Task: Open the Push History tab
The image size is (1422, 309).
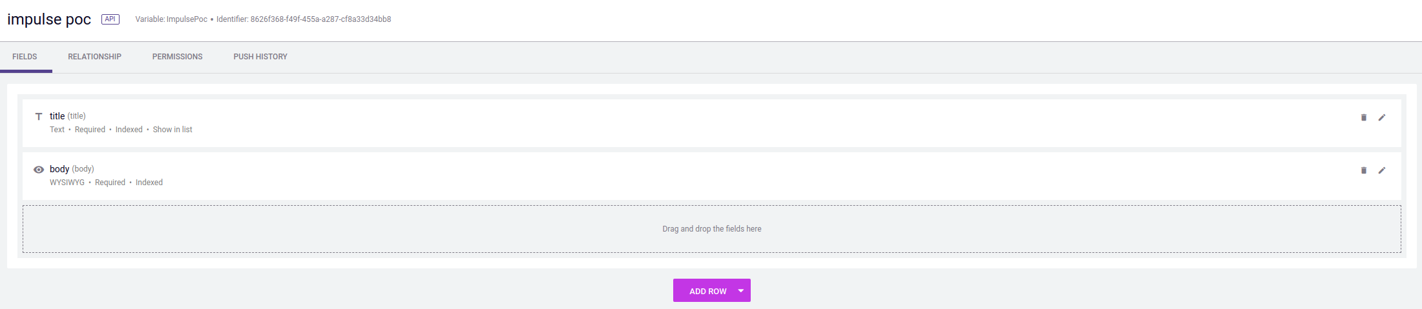Action: click(260, 57)
